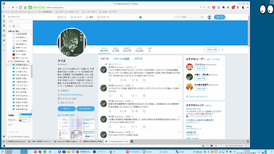
Task: Click the Twitter bird logo in page header
Action: [x=140, y=17]
